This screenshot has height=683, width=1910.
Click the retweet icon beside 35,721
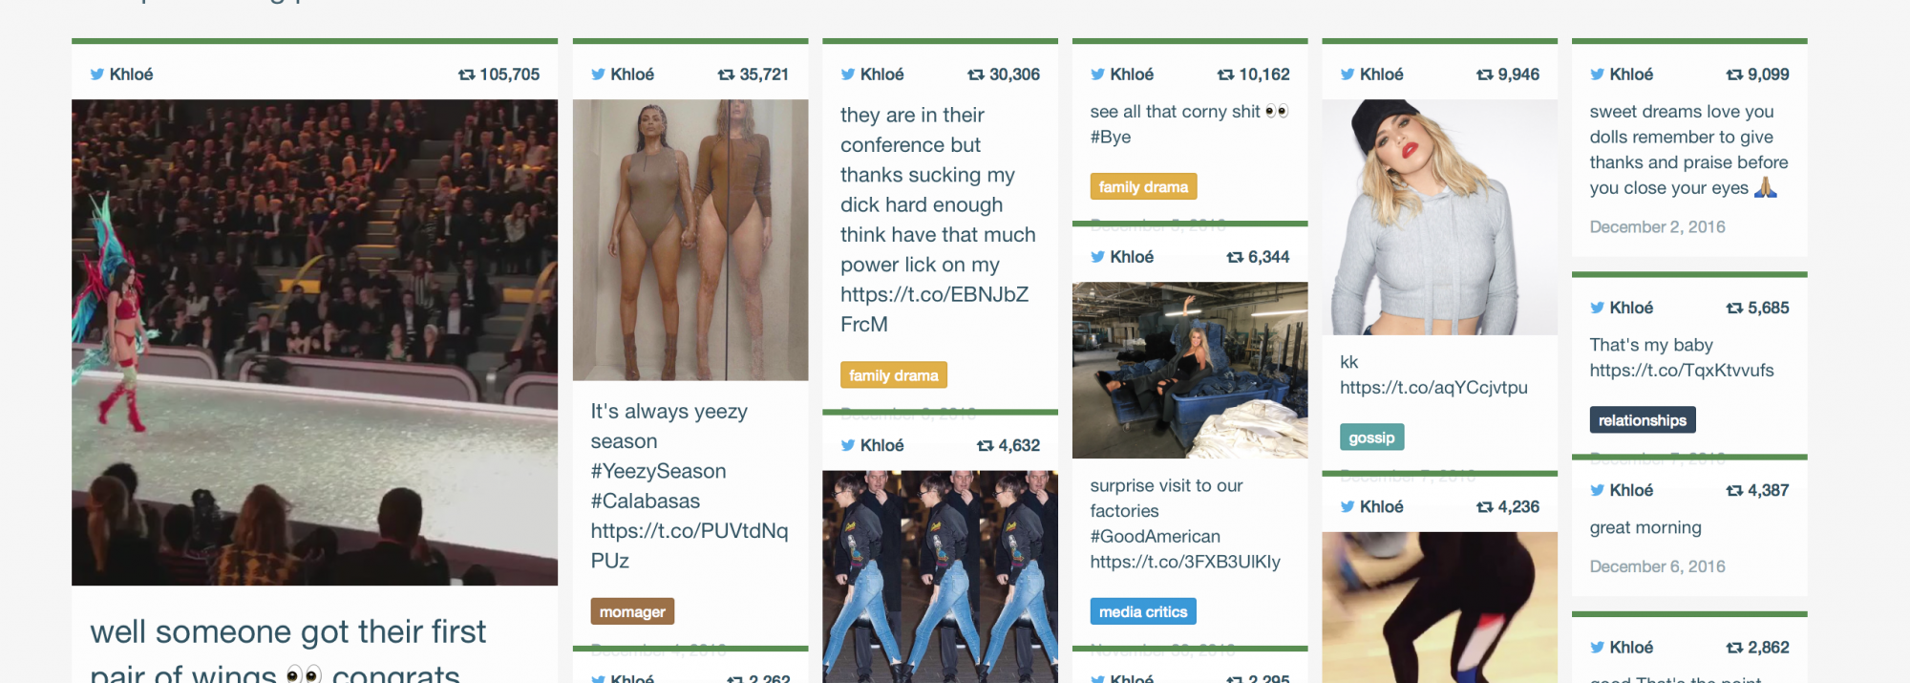(726, 75)
